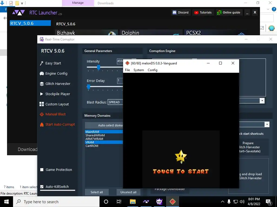Switch to melonDS taskbar icon

click(173, 202)
